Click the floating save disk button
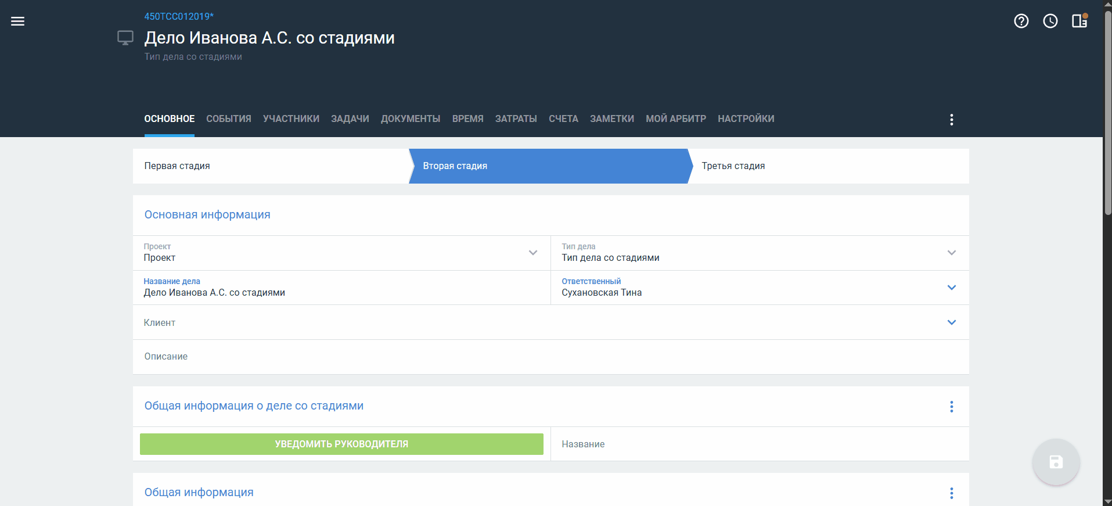Image resolution: width=1112 pixels, height=506 pixels. click(x=1056, y=462)
